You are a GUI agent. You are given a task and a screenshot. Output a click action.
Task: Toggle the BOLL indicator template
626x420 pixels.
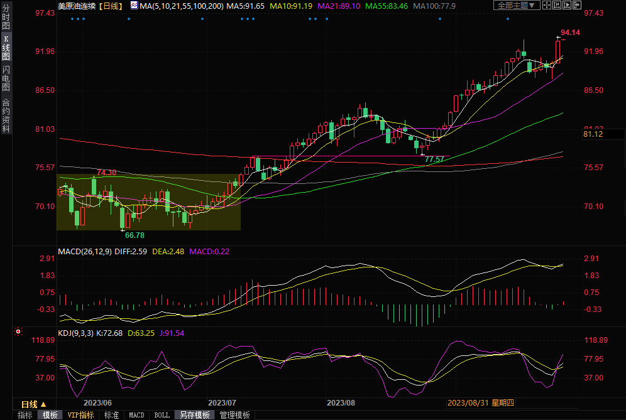click(x=162, y=415)
